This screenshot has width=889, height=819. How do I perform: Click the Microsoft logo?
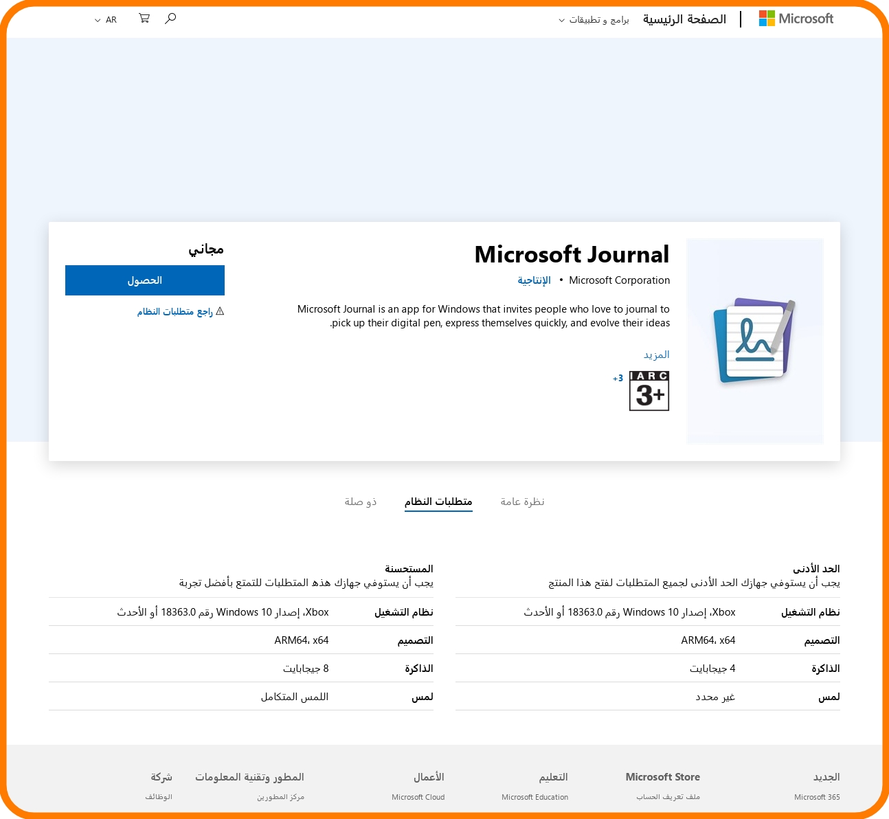pos(796,19)
